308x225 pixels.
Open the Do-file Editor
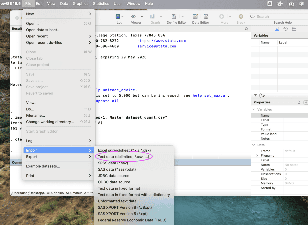click(174, 17)
